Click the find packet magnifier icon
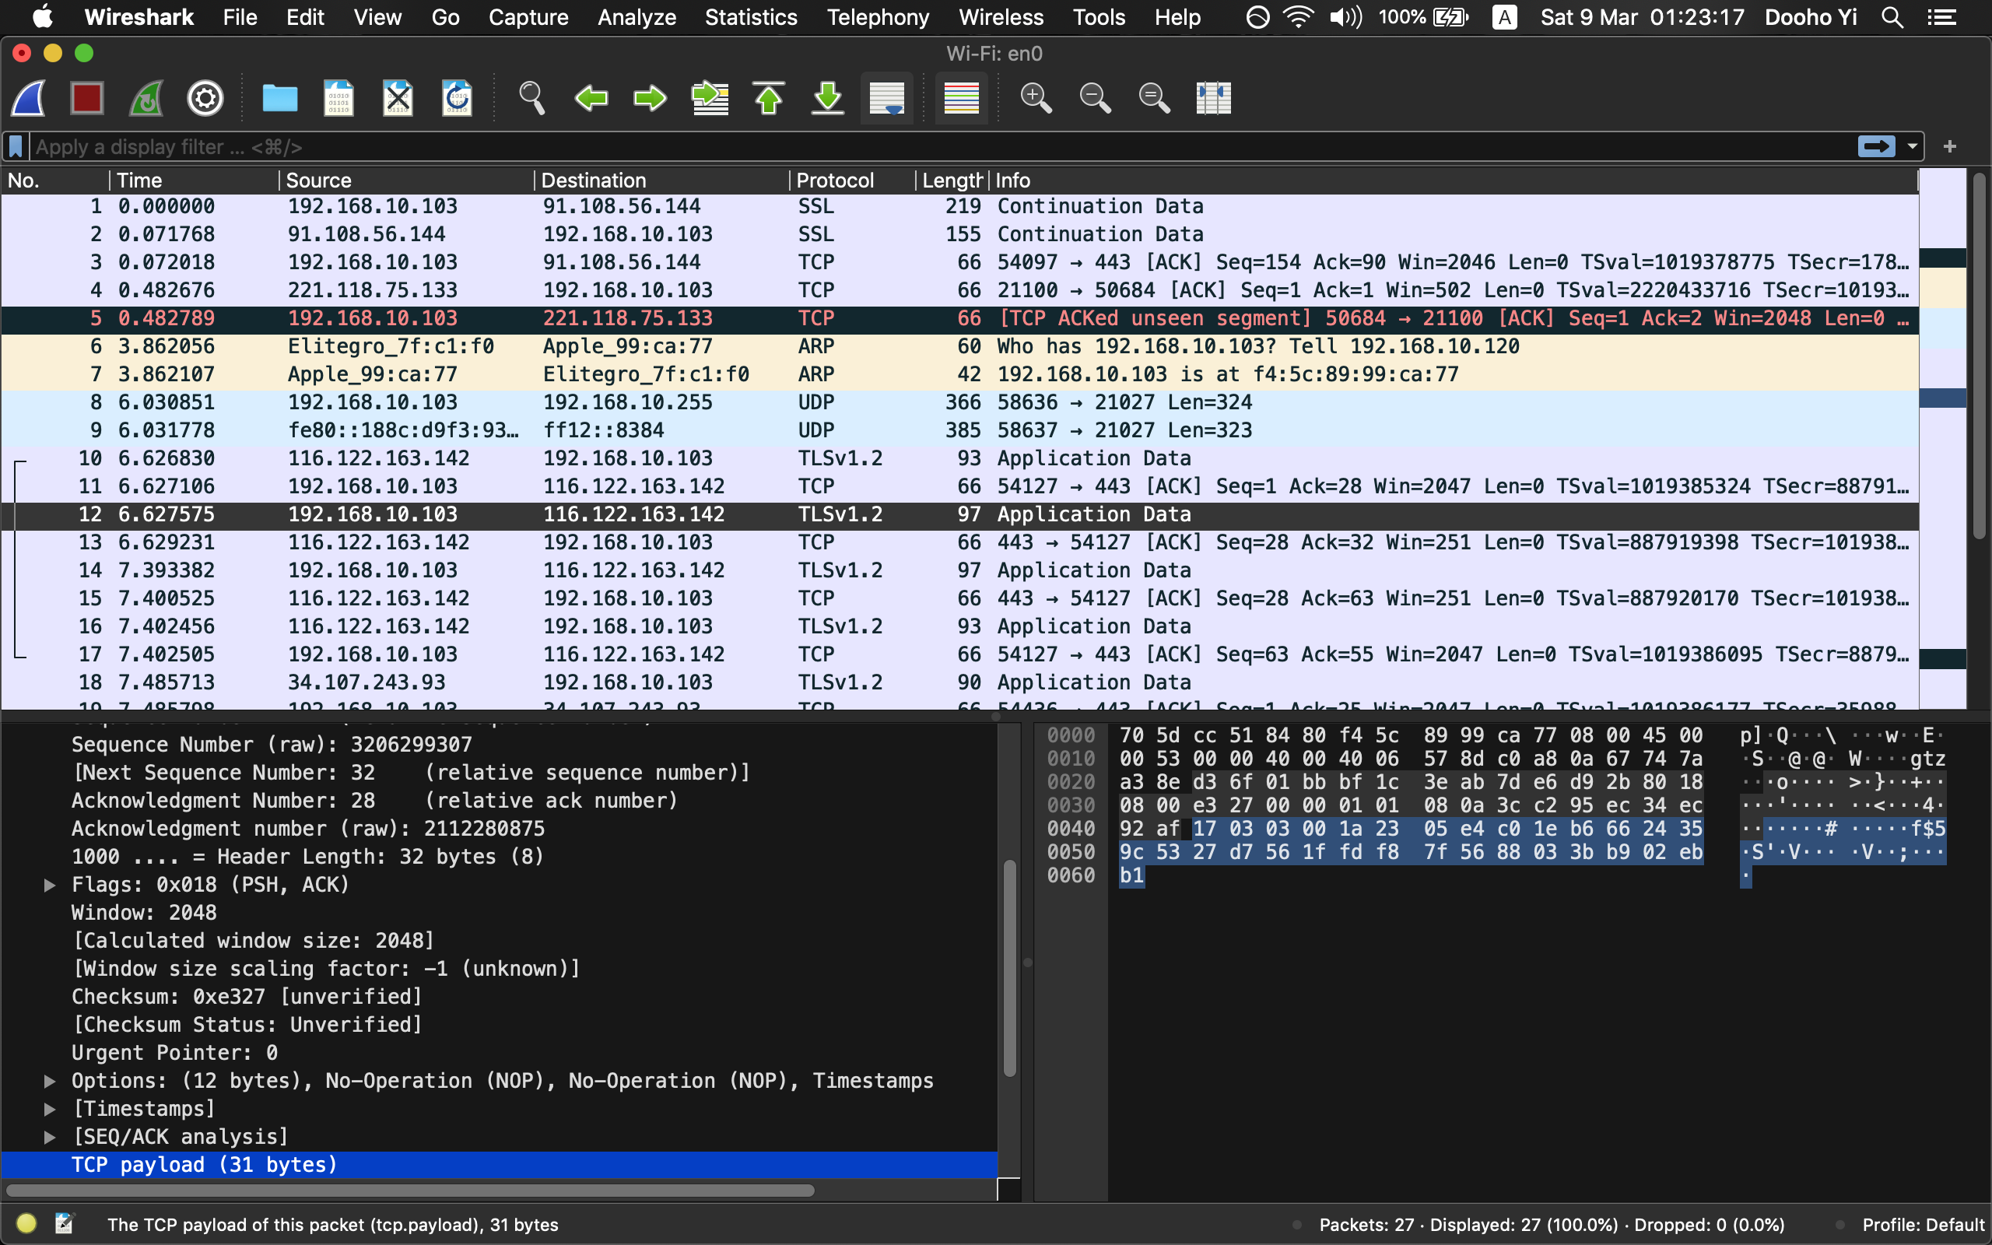 point(531,98)
